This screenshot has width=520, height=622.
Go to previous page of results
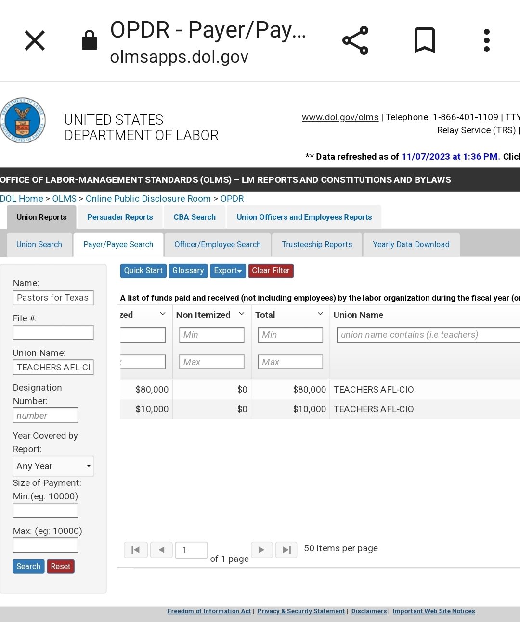162,550
